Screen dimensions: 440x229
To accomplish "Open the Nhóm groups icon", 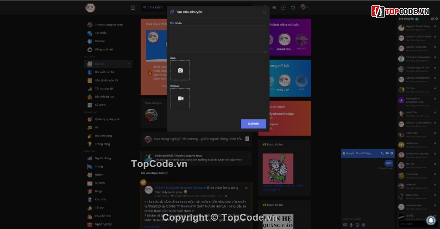I will pyautogui.click(x=90, y=175).
